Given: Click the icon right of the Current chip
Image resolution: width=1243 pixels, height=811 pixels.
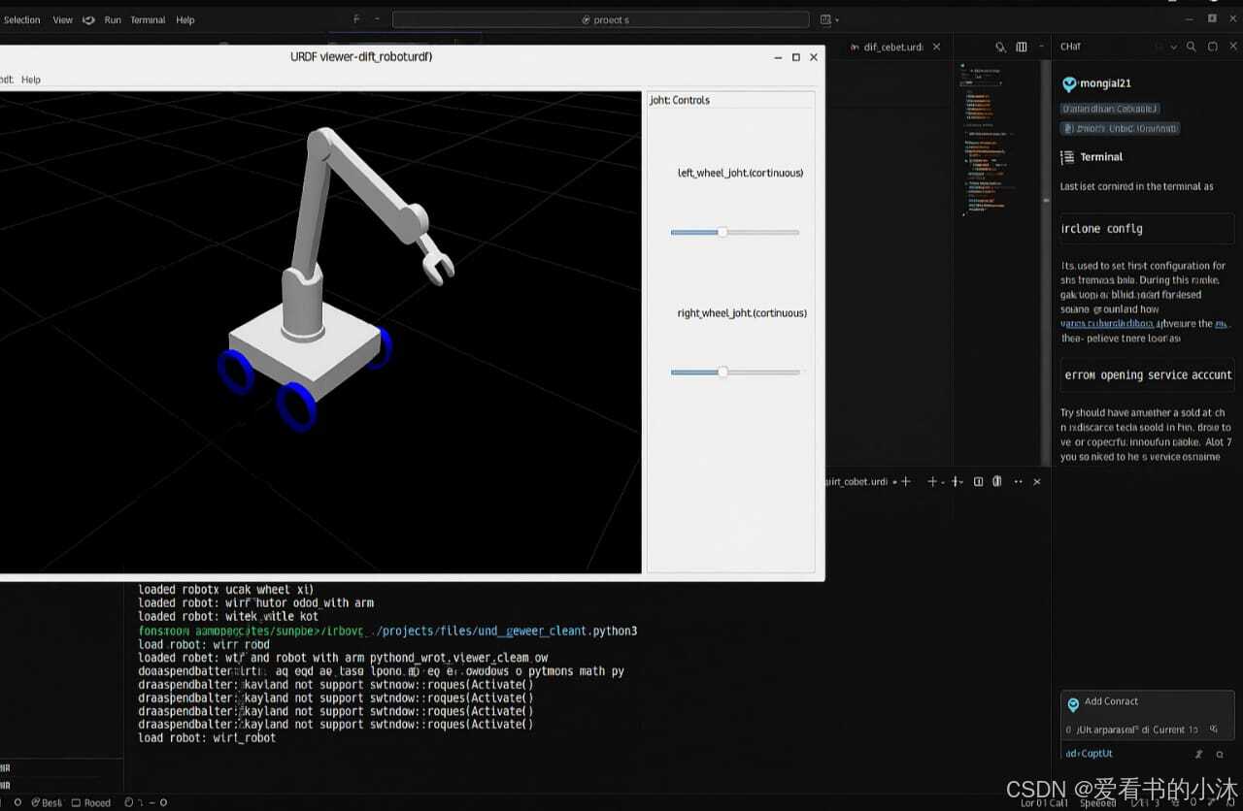Looking at the screenshot, I should (x=1214, y=730).
